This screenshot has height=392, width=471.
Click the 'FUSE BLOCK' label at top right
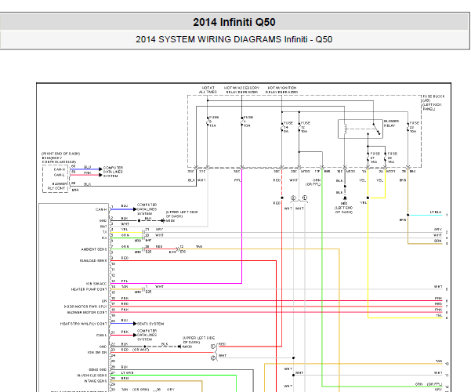pos(433,96)
